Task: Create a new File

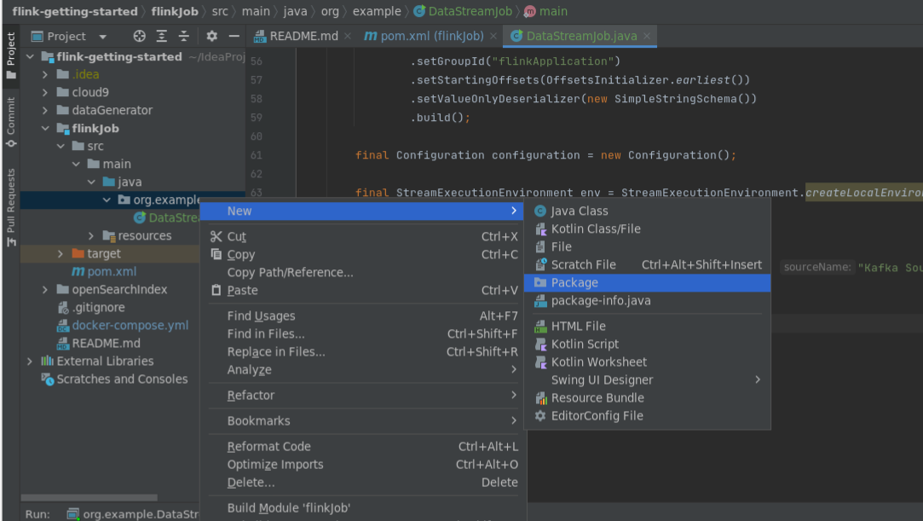Action: coord(648,246)
